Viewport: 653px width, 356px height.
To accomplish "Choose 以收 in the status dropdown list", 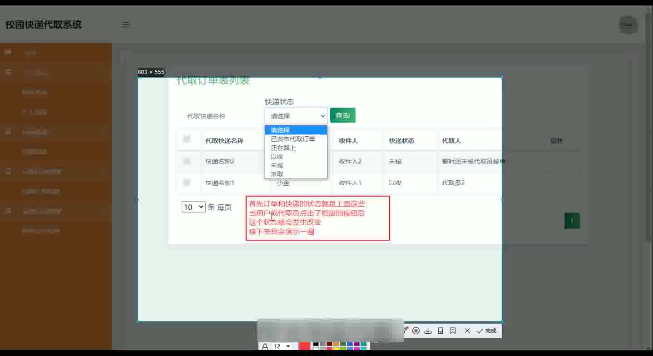I will click(296, 157).
